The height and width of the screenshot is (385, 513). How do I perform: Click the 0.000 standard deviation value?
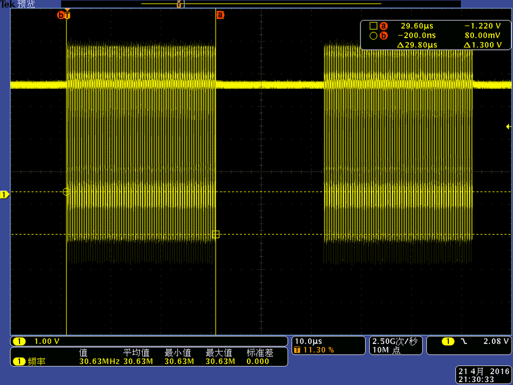point(258,362)
